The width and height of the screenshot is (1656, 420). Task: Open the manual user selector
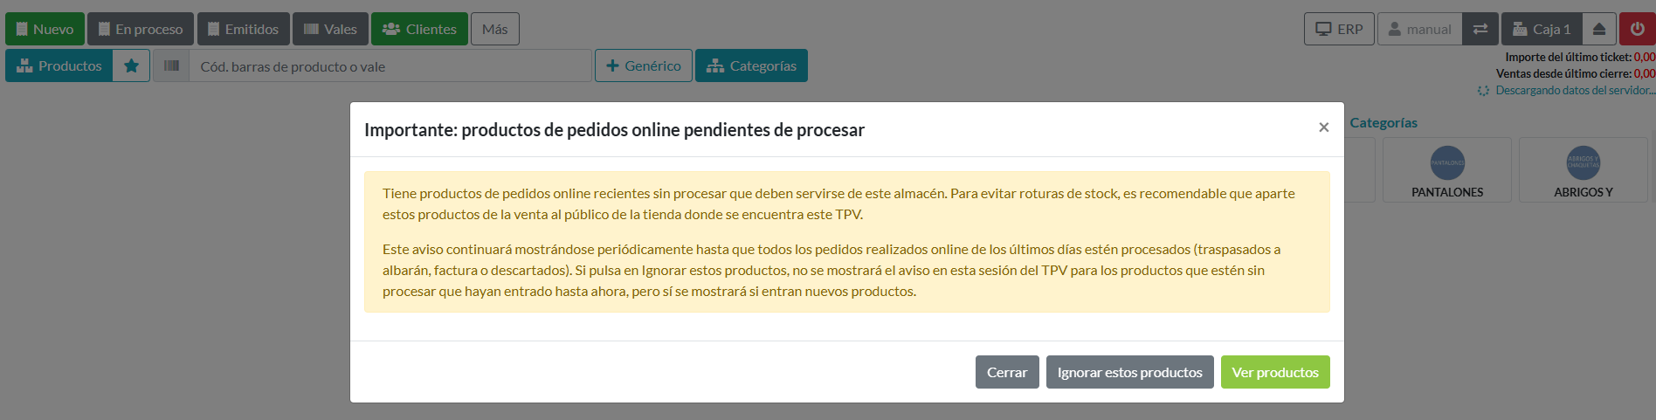pos(1419,29)
